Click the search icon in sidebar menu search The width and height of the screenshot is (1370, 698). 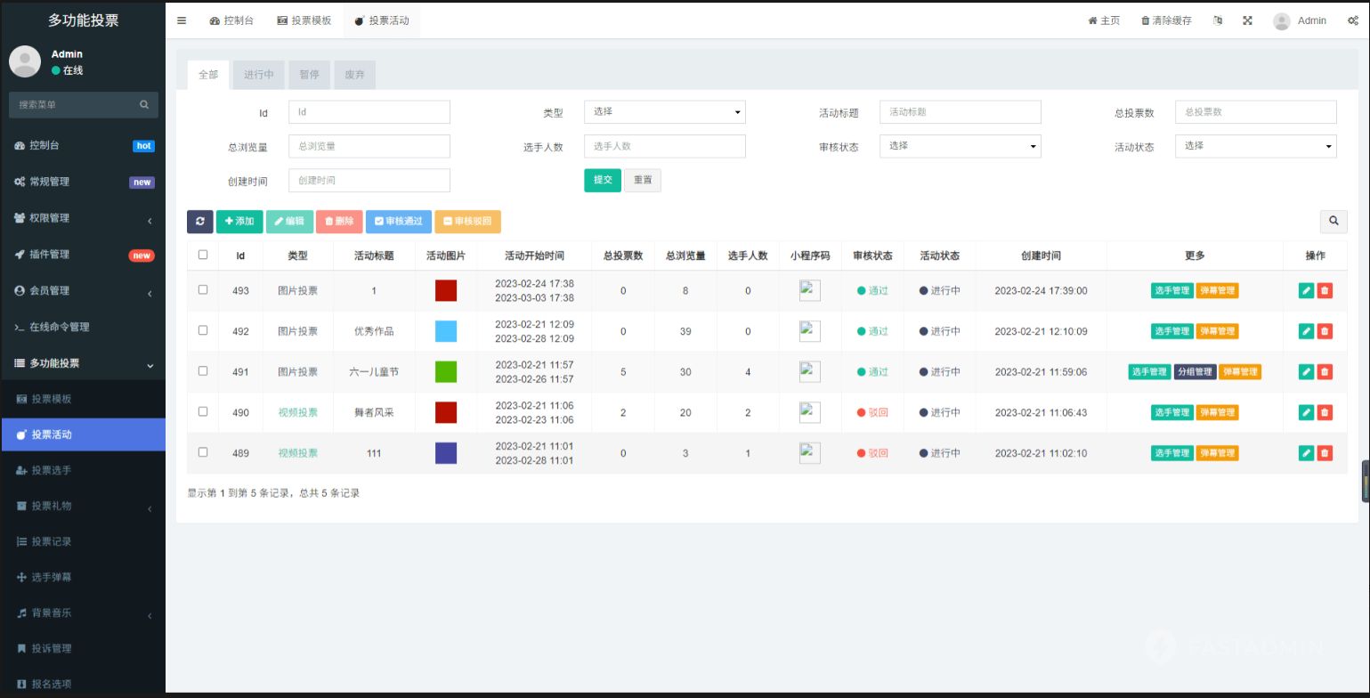tap(144, 105)
